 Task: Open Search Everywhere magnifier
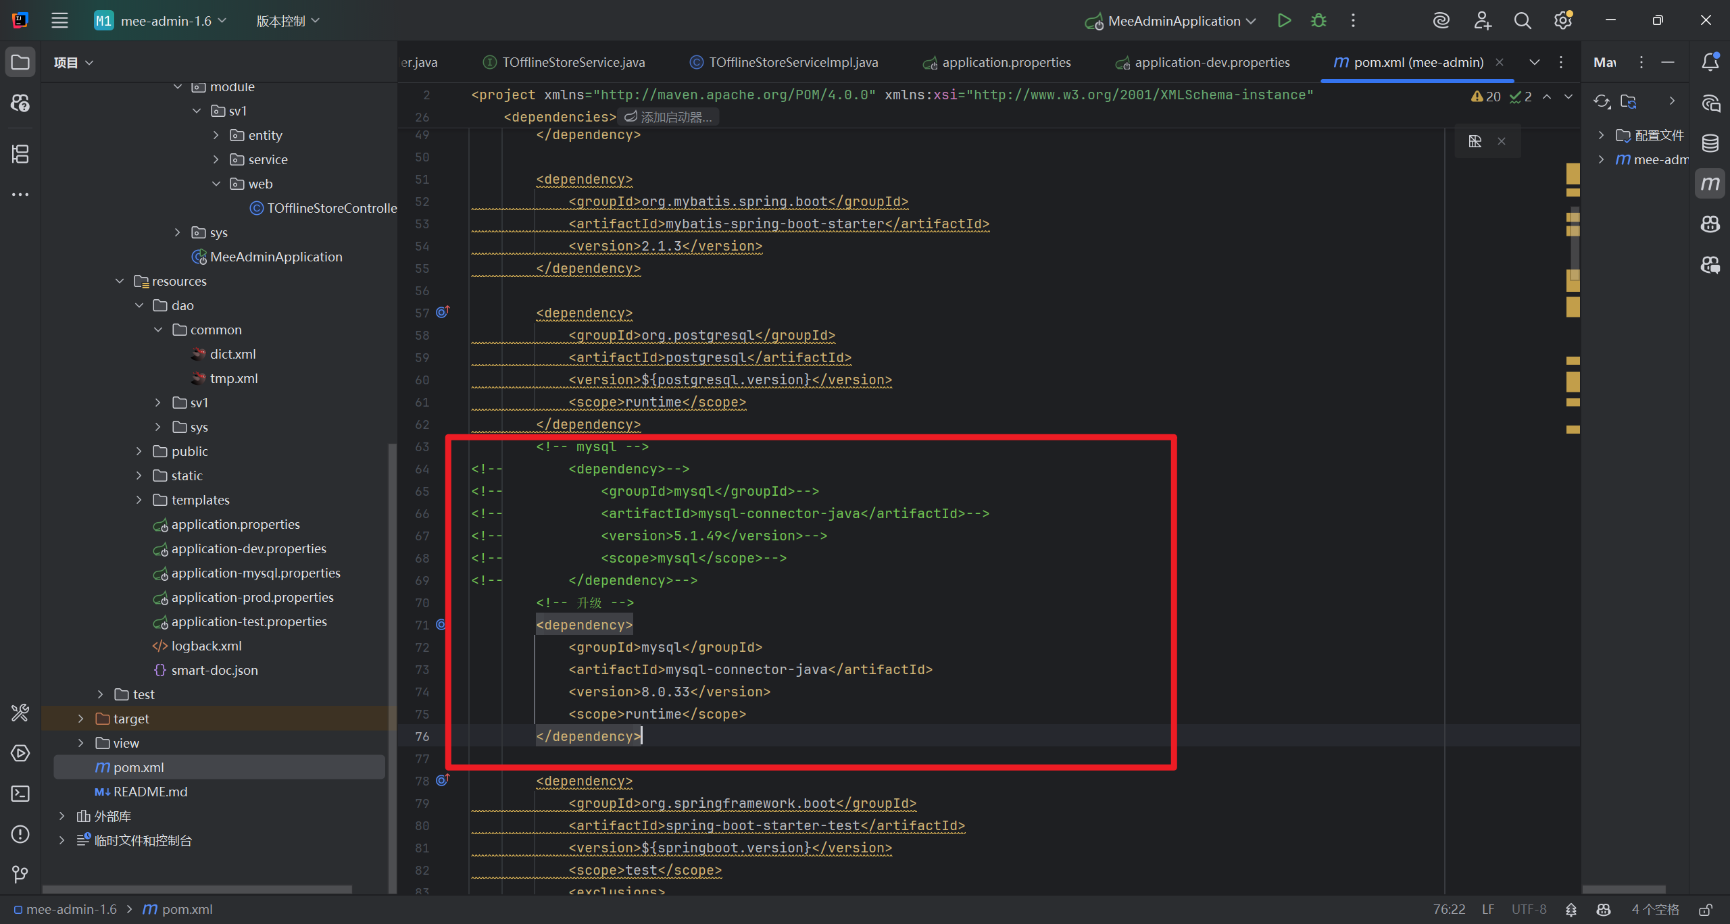point(1523,21)
